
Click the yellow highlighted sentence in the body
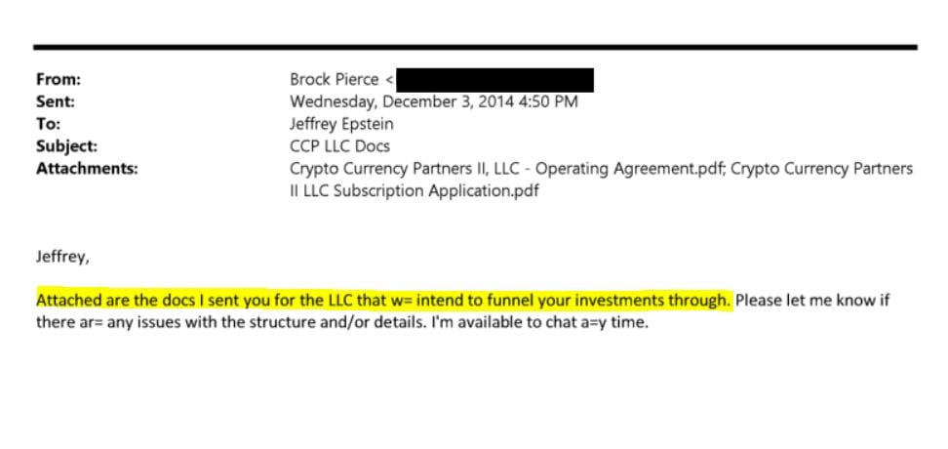382,301
